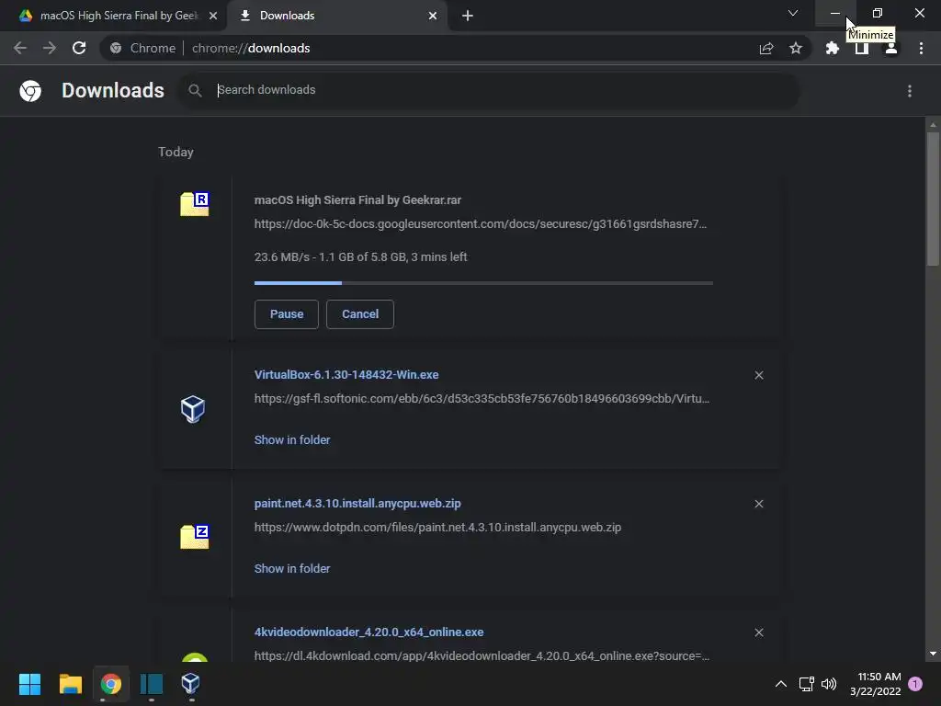Screen dimensions: 941x706
Task: Pause the macOS High Sierra download
Action: coord(287,314)
